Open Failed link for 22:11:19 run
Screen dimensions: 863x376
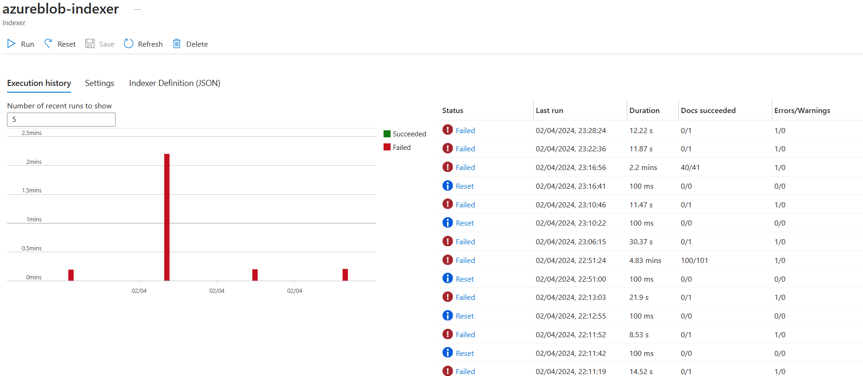[x=465, y=372]
